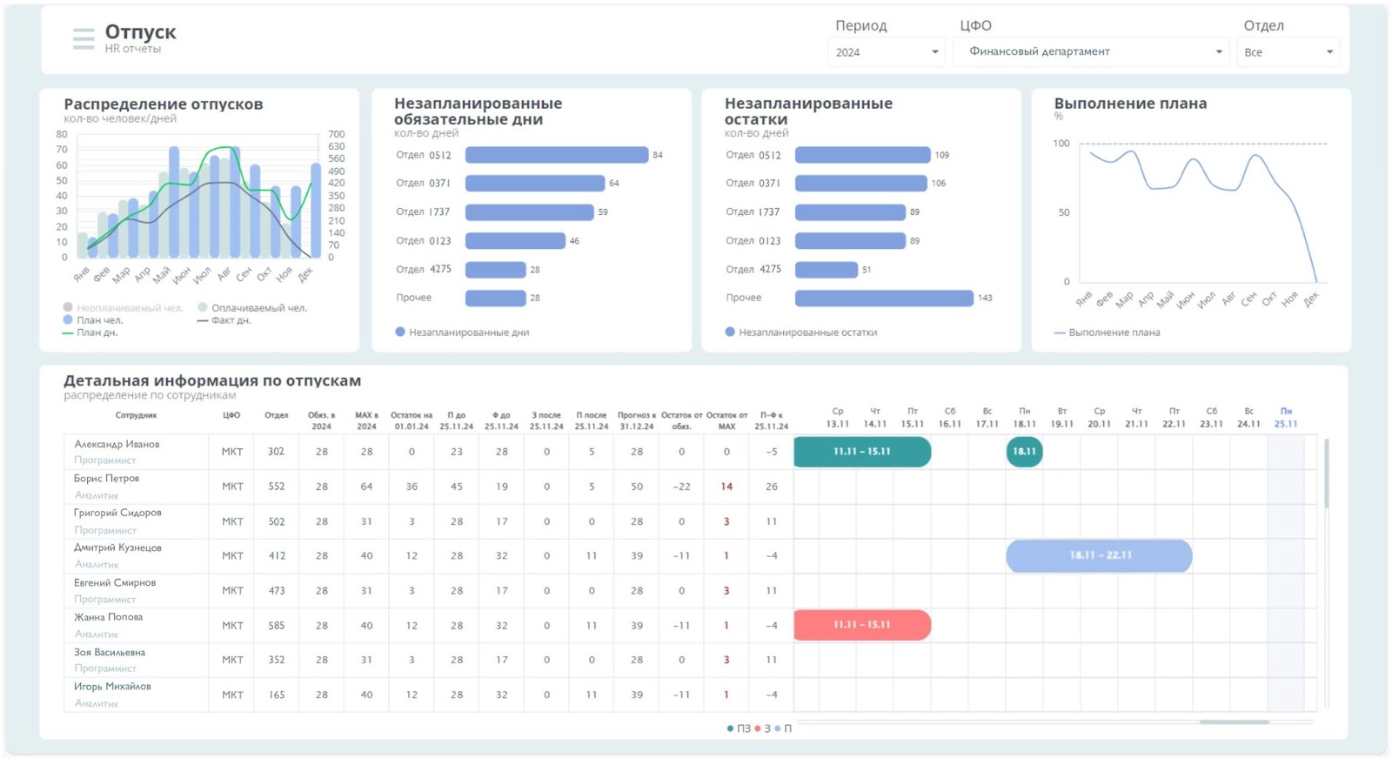Select employee Жанна Попова
The height and width of the screenshot is (759, 1392).
[x=108, y=616]
